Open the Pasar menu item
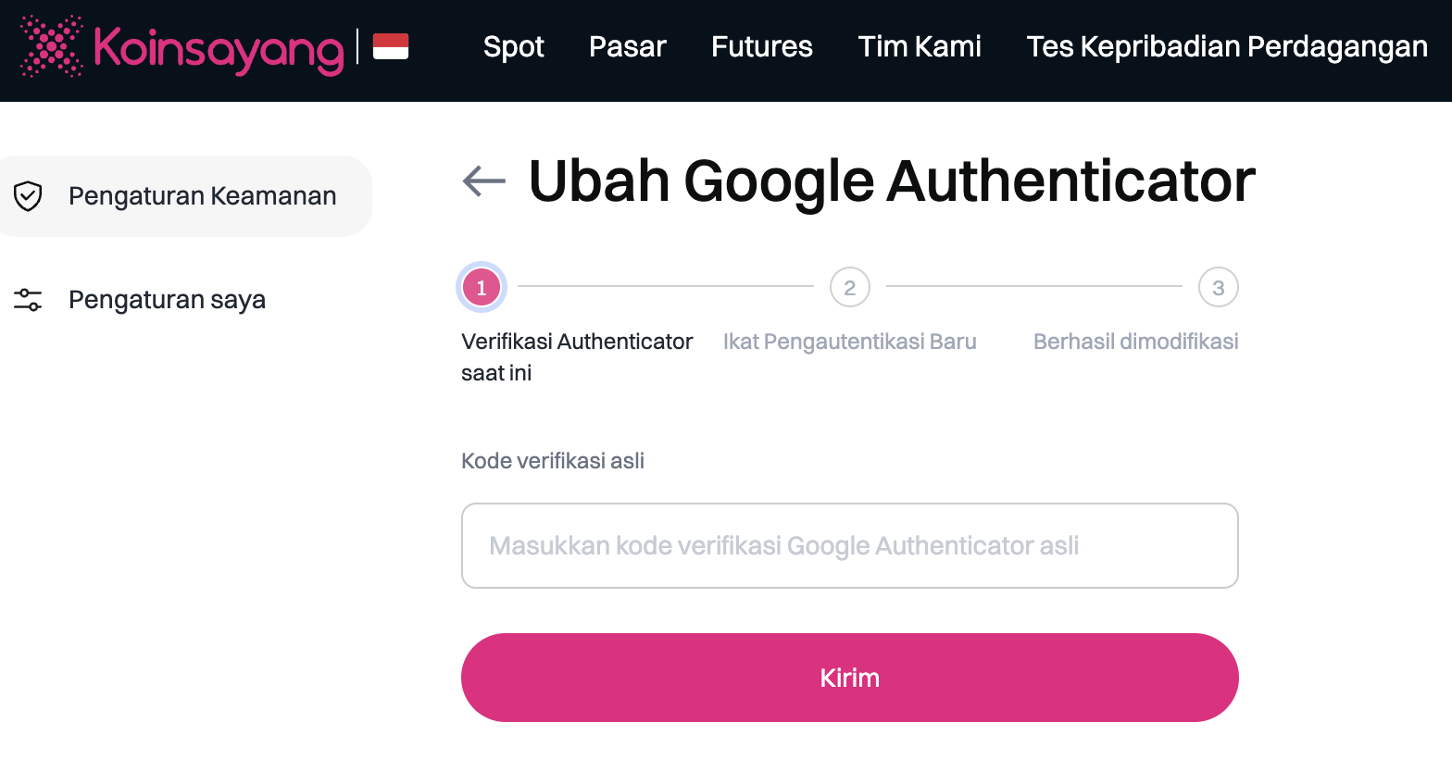 pyautogui.click(x=627, y=46)
